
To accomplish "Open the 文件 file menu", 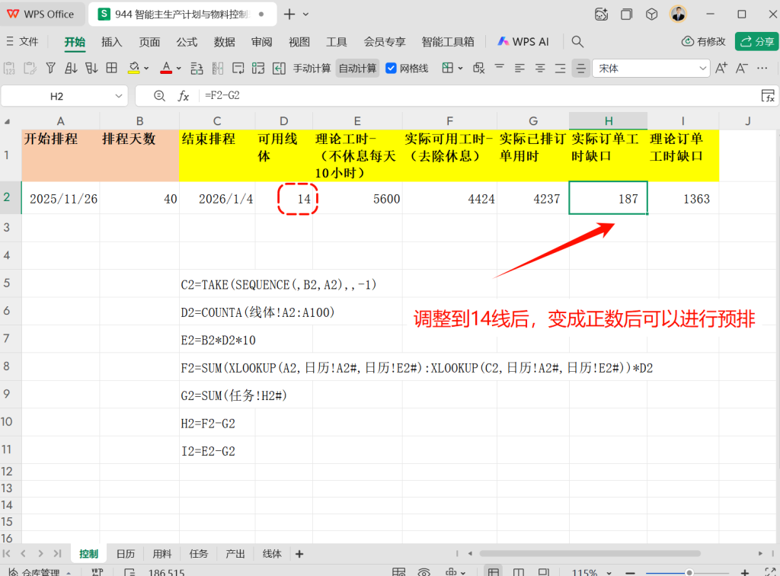I will coord(22,41).
